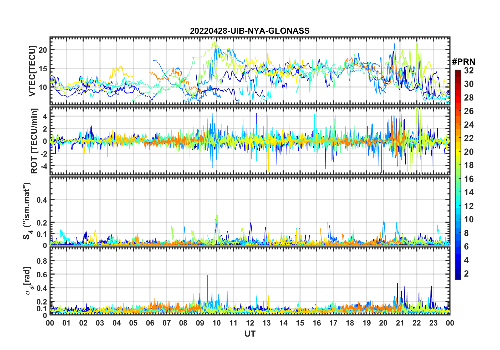Select the 07 hour tick on the UT axis
Image resolution: width=500 pixels, height=350 pixels.
[x=167, y=323]
